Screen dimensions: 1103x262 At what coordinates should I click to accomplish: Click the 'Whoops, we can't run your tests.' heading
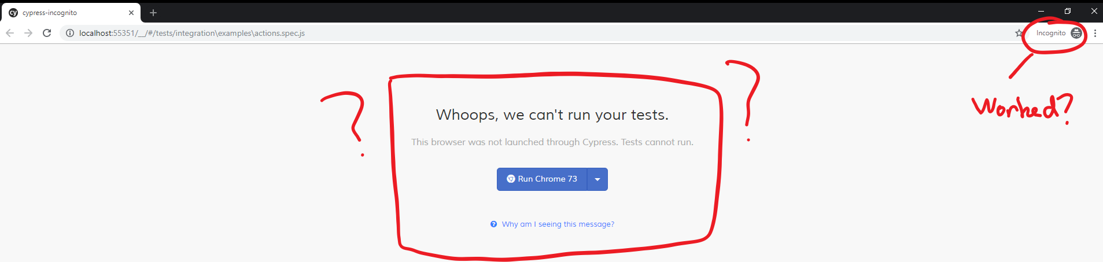click(x=552, y=115)
